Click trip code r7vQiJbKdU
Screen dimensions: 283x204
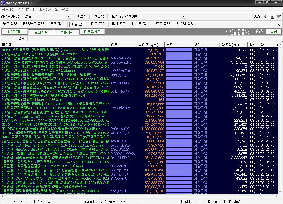pos(119,191)
